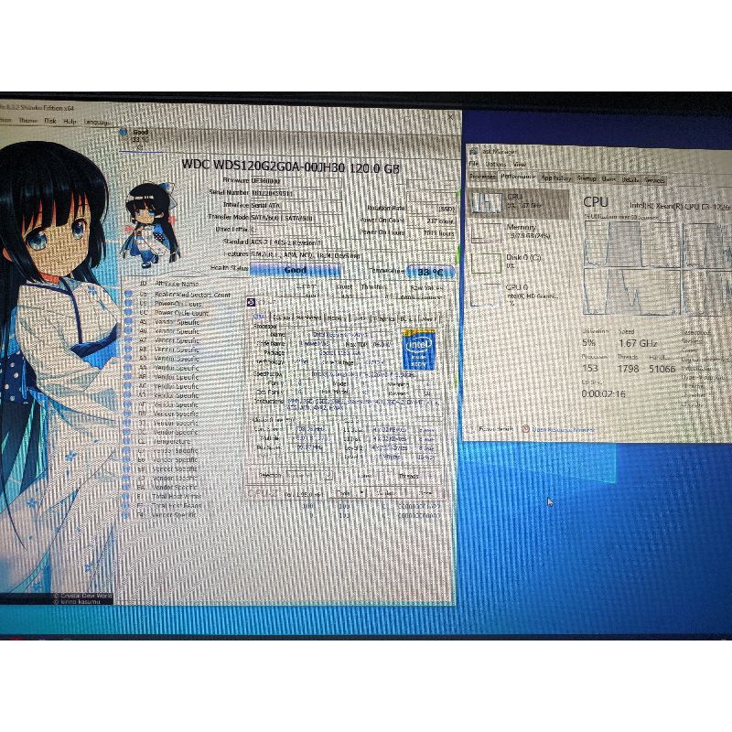Open the Disk menu in CrystalDiskInfo
Screen dimensions: 732x732
(x=50, y=121)
